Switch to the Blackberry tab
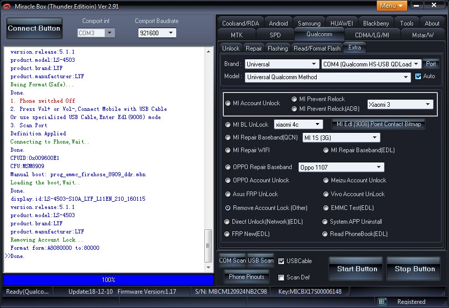Screen dimensions: 449x308 tap(376, 23)
